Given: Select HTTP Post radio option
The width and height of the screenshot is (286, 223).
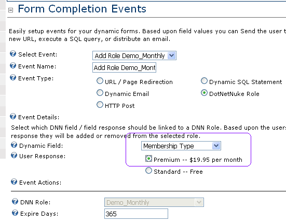Looking at the screenshot, I should [x=100, y=105].
